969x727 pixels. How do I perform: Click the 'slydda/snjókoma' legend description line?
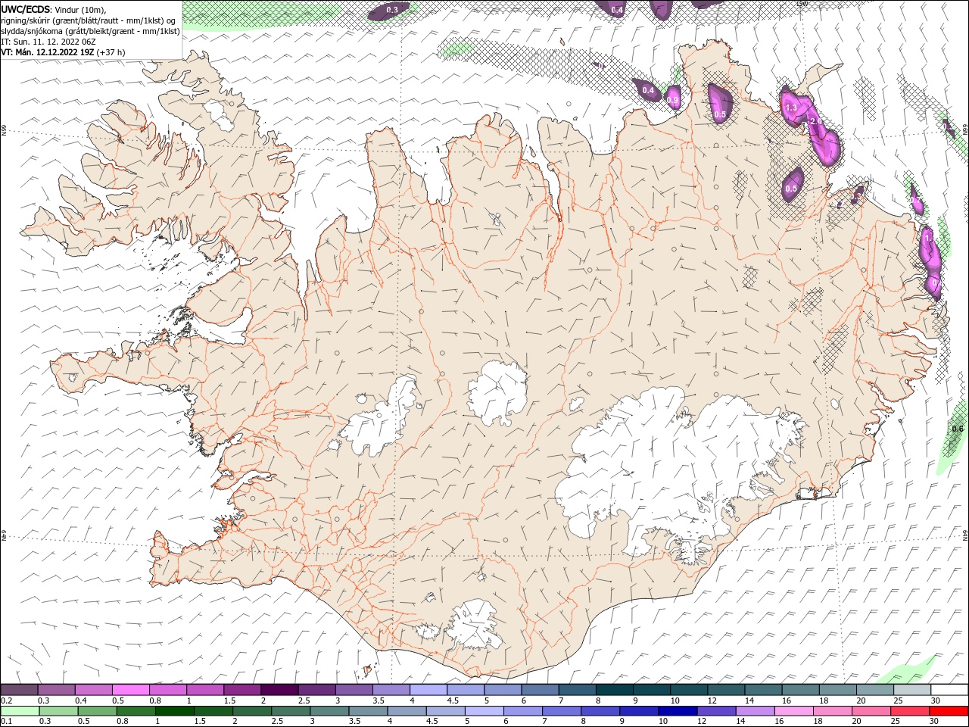91,31
